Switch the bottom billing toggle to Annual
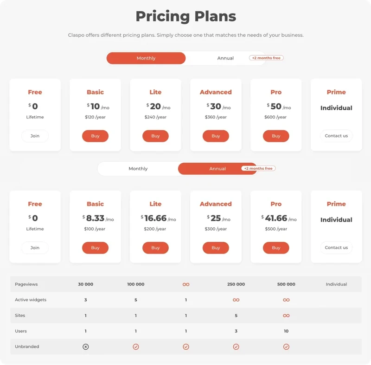Viewport: 371px width, 365px height. pyautogui.click(x=218, y=168)
